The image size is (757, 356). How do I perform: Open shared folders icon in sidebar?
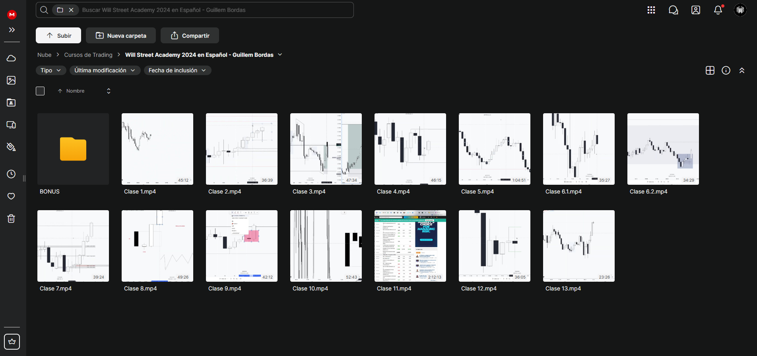click(x=12, y=103)
